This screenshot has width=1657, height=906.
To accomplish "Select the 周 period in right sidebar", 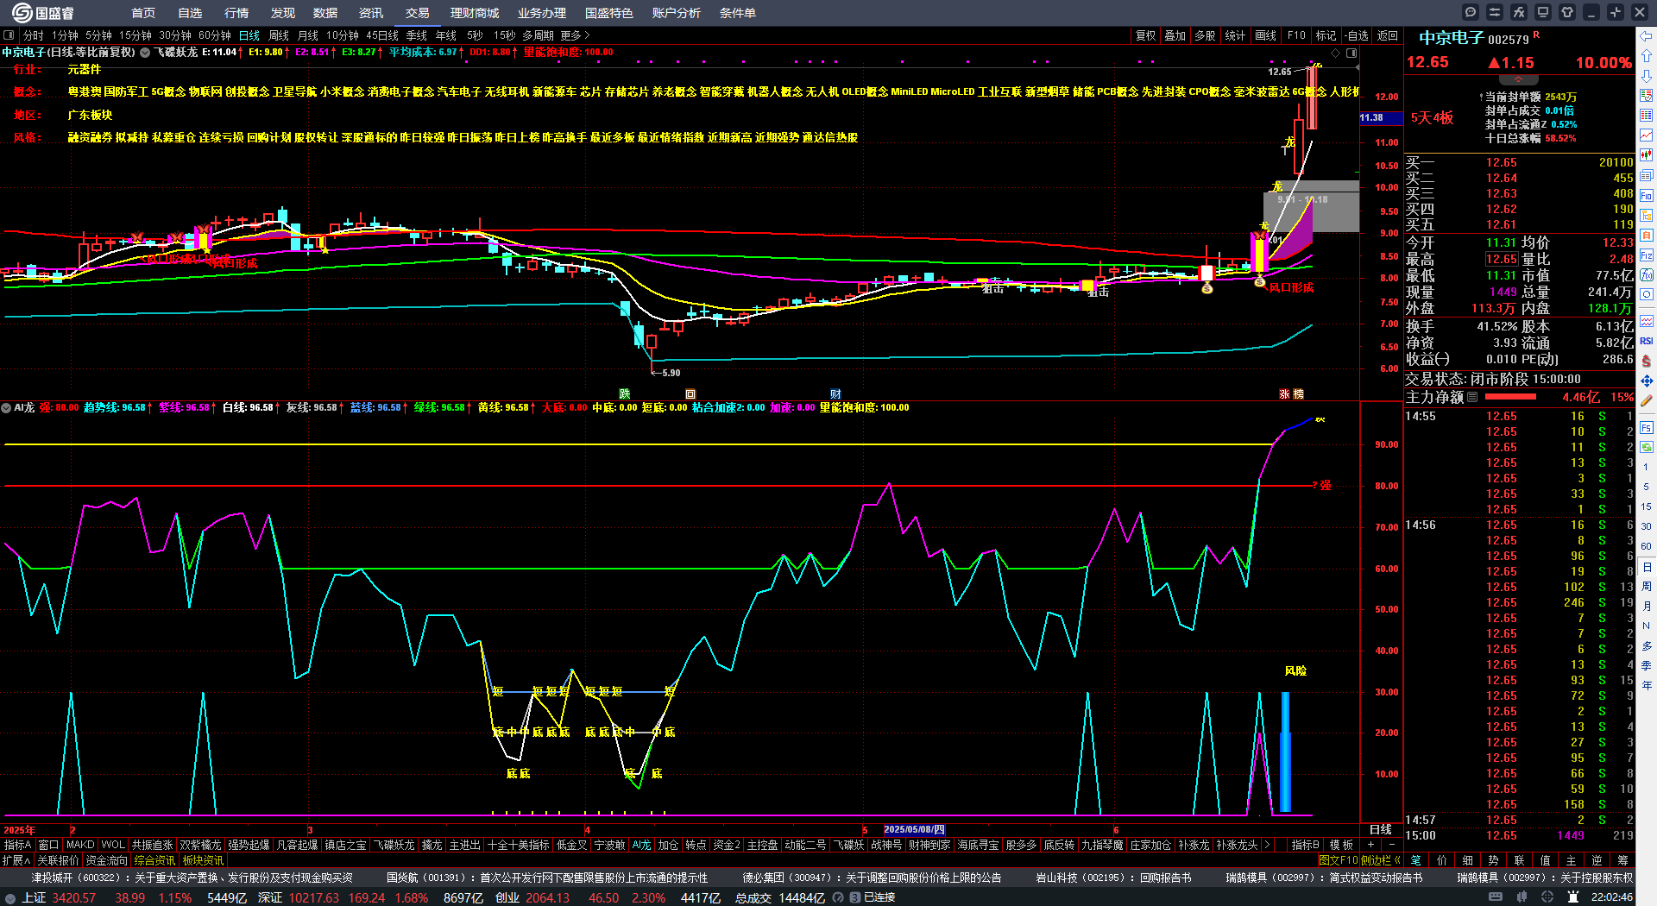I will tap(1647, 586).
